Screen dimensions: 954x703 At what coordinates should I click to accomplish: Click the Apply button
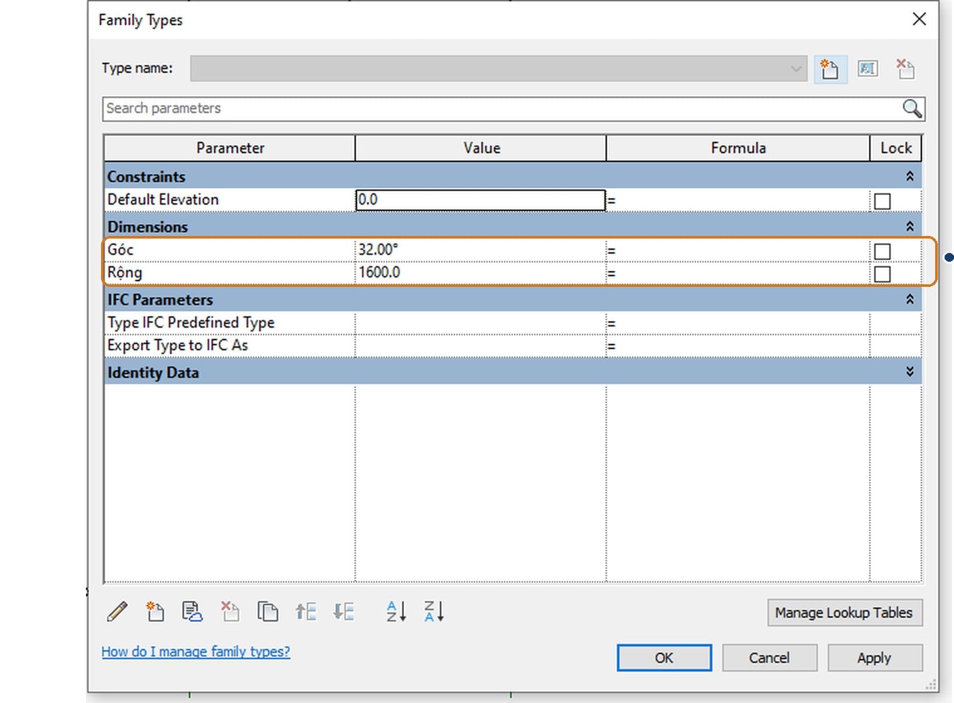[x=875, y=658]
